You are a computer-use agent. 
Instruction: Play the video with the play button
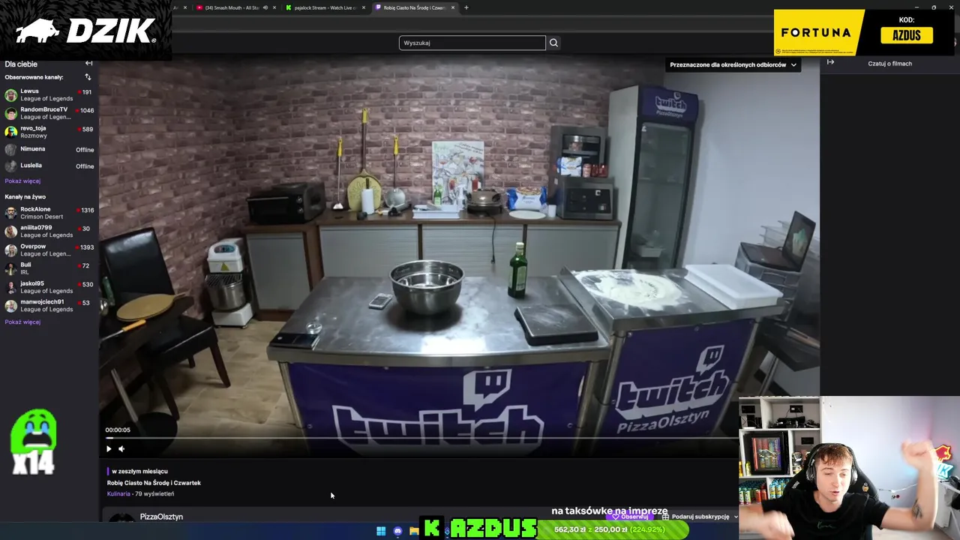click(108, 448)
